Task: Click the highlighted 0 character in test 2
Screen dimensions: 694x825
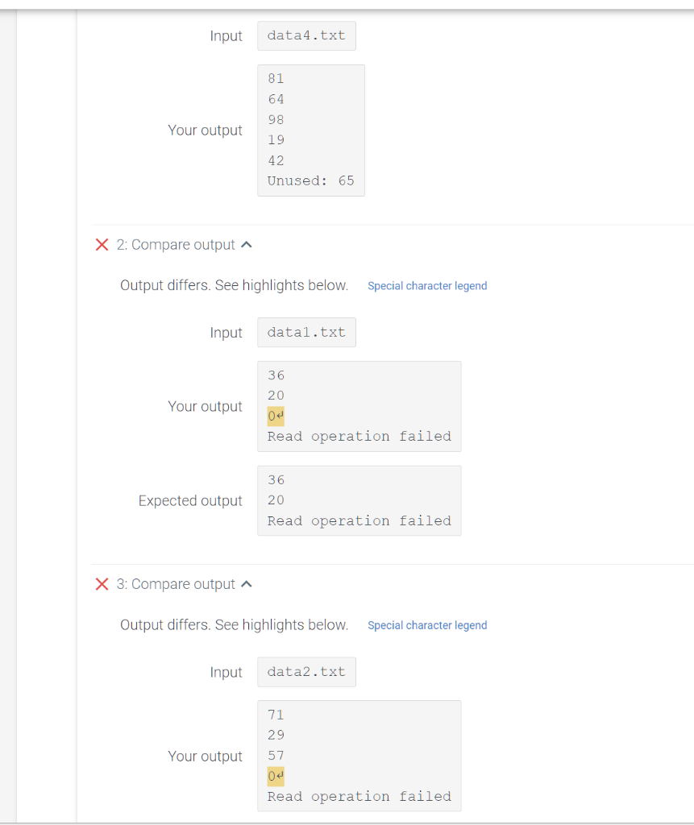Action: click(272, 416)
